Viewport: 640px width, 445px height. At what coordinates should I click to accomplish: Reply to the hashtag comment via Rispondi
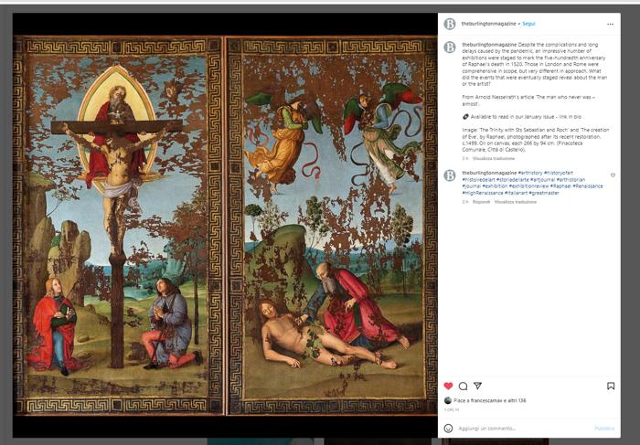point(481,202)
